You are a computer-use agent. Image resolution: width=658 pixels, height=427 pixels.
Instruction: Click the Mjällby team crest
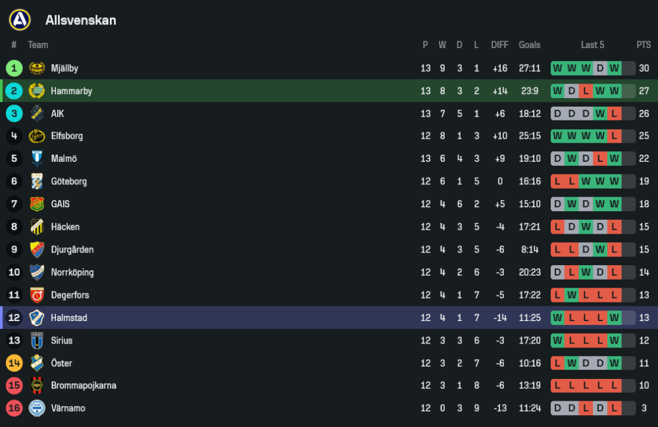pyautogui.click(x=37, y=68)
